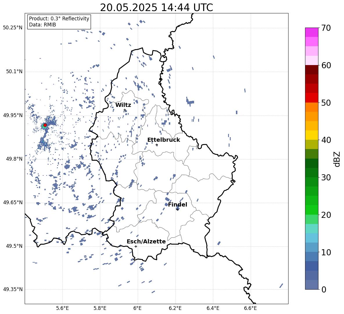Click the dark maroon colorbar segment
Image resolution: width=344 pixels, height=314 pixels.
point(312,70)
